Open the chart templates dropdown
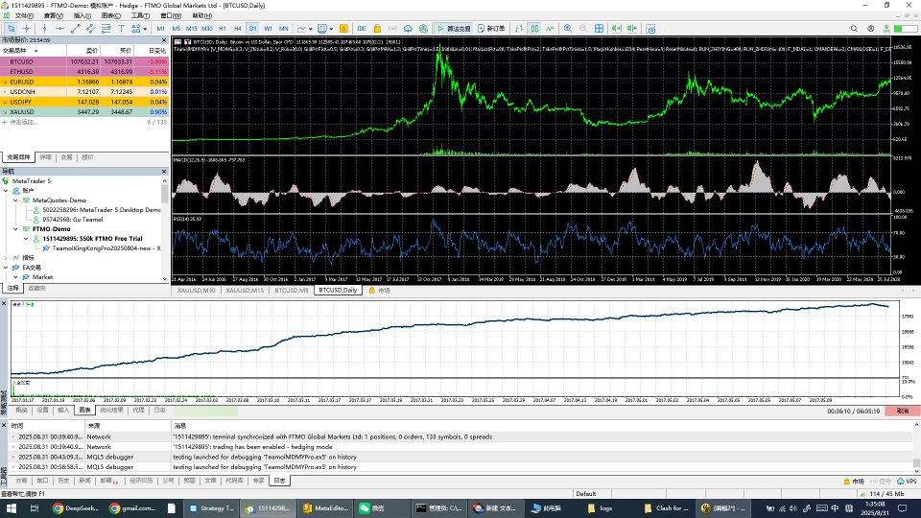 325,28
